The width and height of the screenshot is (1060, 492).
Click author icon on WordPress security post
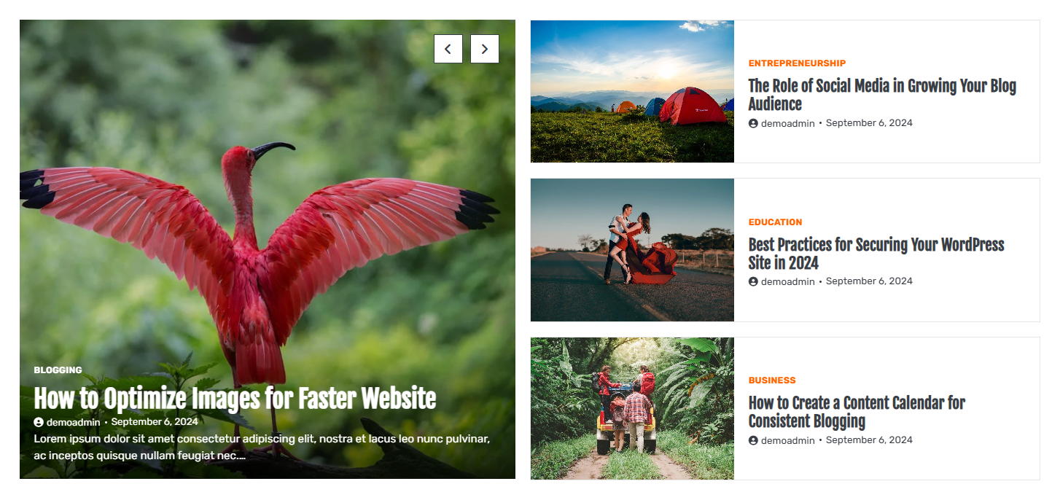753,281
